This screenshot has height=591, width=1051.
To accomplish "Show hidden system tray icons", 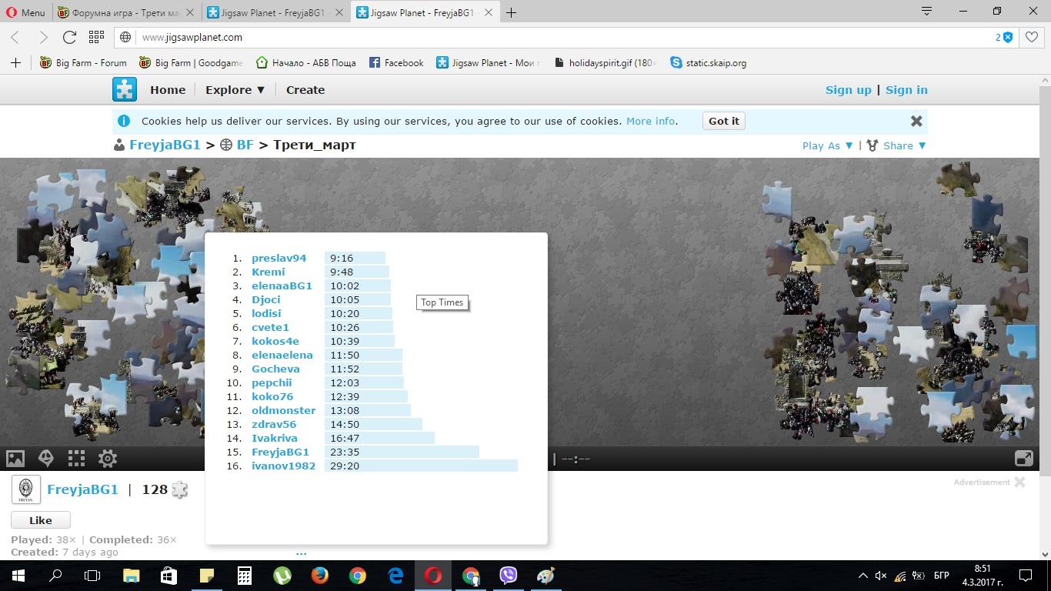I will coord(862,576).
